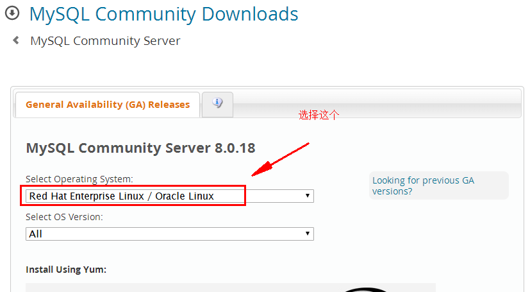Select General Availability (GA) Releases tab

[108, 105]
